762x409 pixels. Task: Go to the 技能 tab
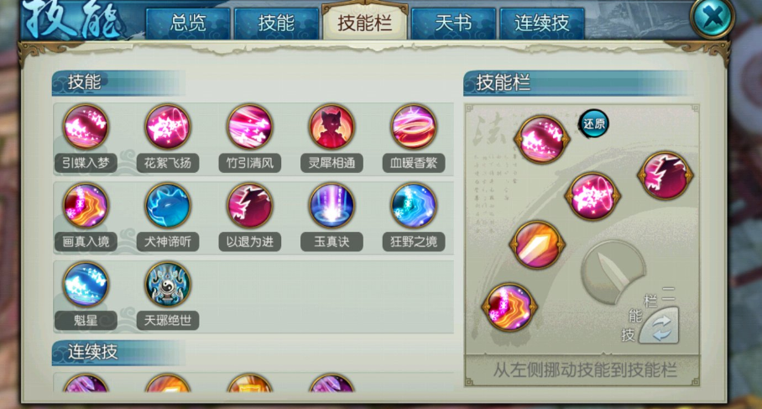coord(276,24)
